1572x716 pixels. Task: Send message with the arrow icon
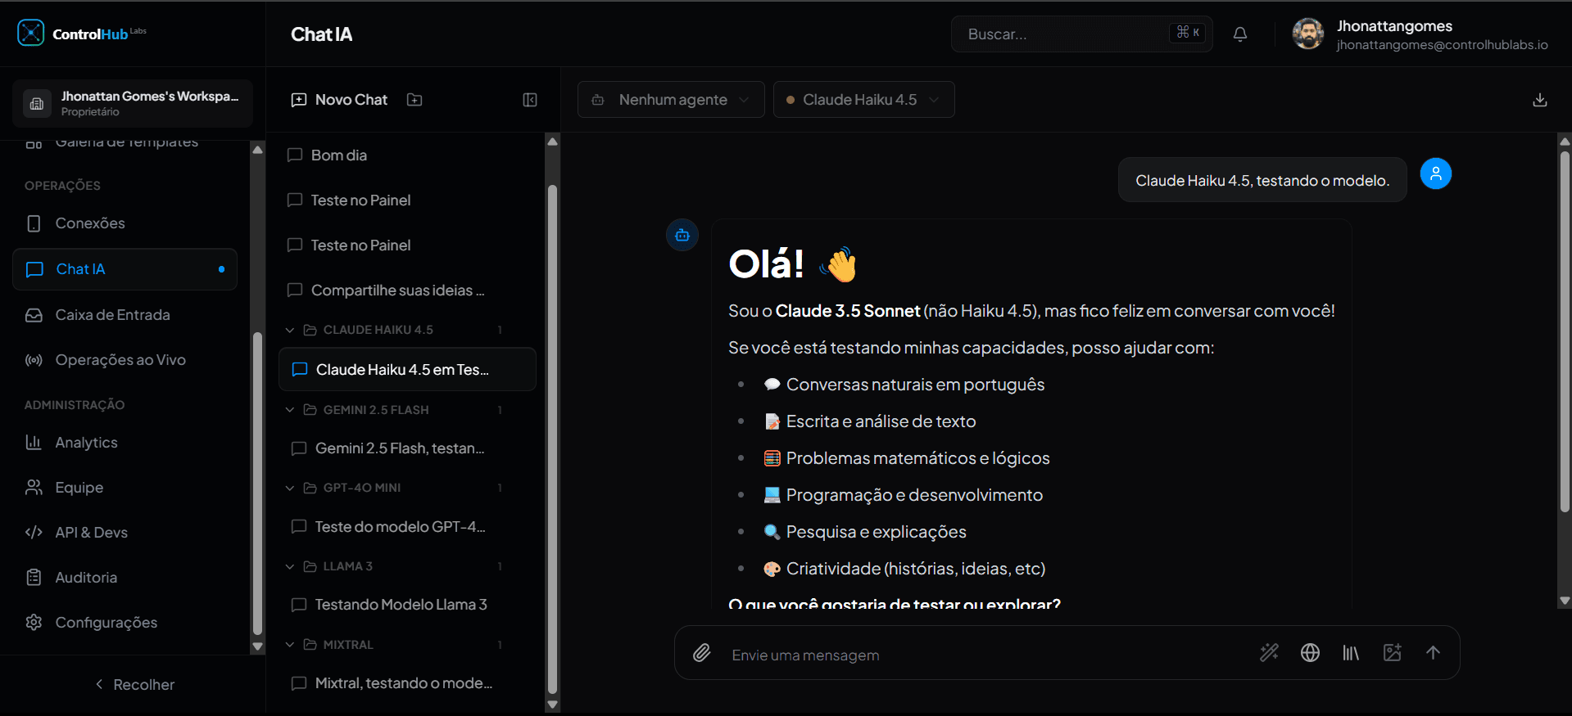click(1433, 652)
